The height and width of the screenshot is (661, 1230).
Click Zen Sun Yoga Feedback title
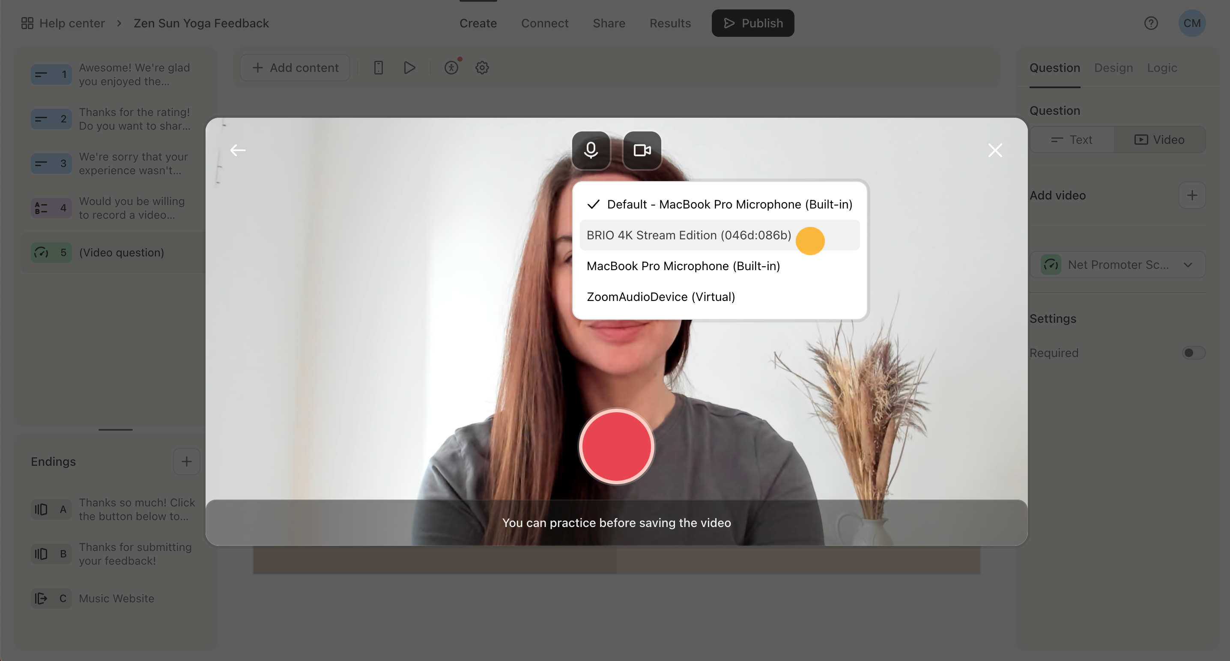pyautogui.click(x=201, y=23)
